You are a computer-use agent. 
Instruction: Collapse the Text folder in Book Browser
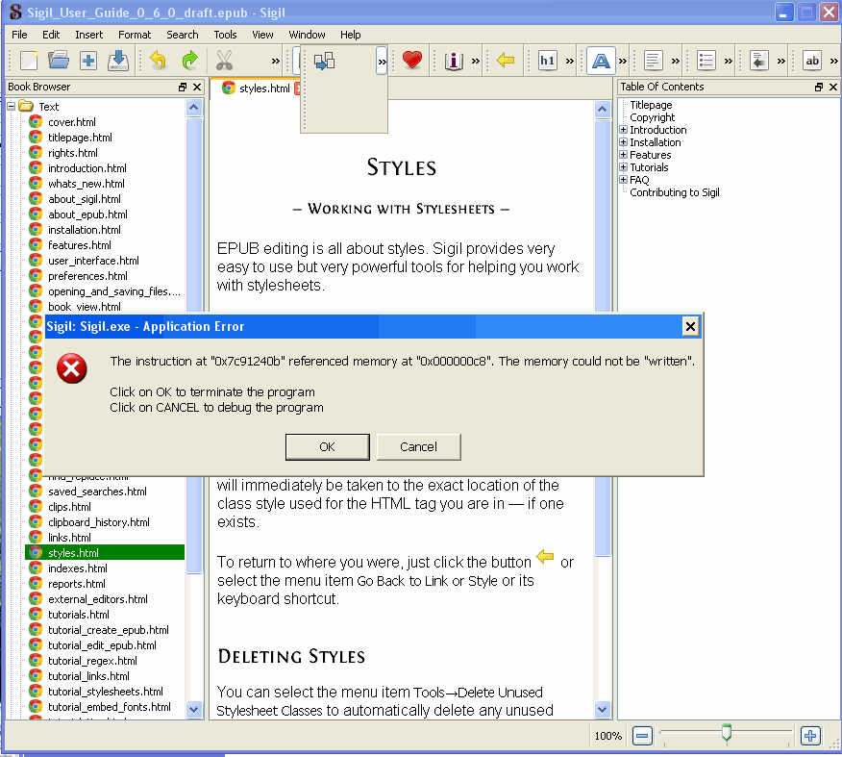pos(11,107)
